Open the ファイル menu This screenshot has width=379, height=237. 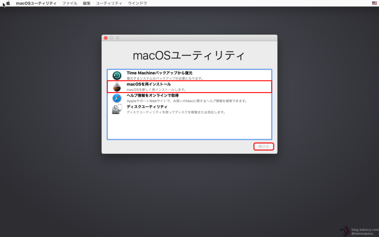click(x=70, y=3)
